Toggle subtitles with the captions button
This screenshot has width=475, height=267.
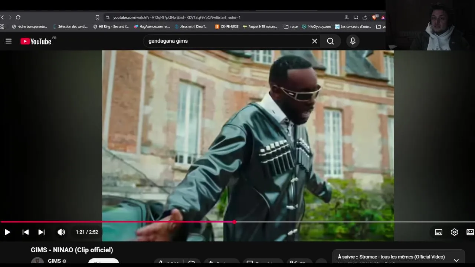(x=439, y=232)
